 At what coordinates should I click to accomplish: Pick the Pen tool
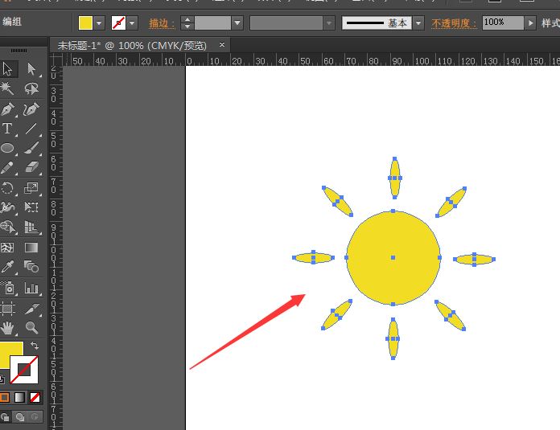click(8, 109)
